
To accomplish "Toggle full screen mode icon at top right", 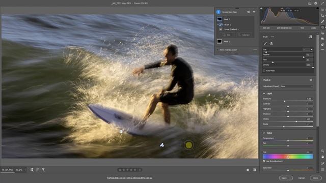I will click(322, 4).
